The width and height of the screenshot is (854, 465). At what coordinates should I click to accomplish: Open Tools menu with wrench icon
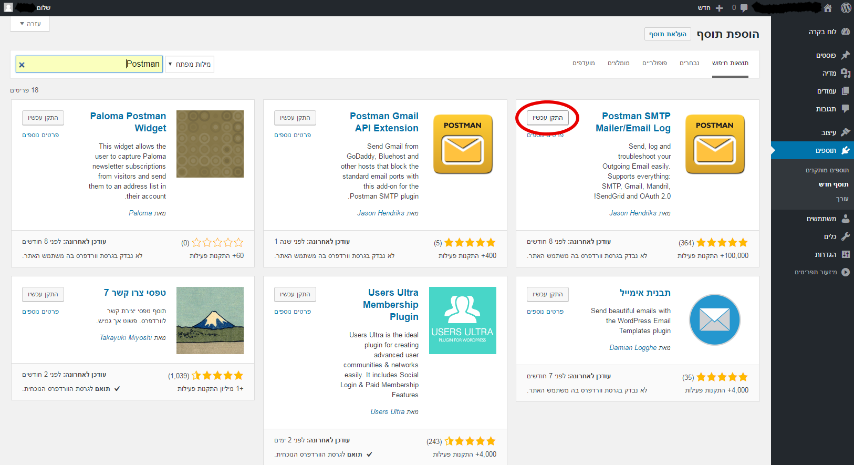(845, 236)
